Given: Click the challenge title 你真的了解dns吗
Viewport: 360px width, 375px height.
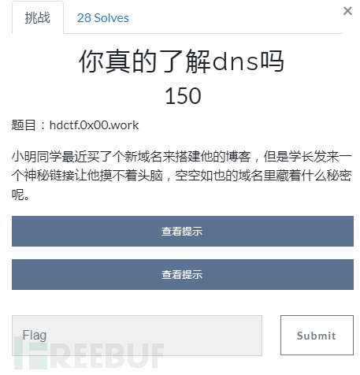Looking at the screenshot, I should tap(181, 61).
